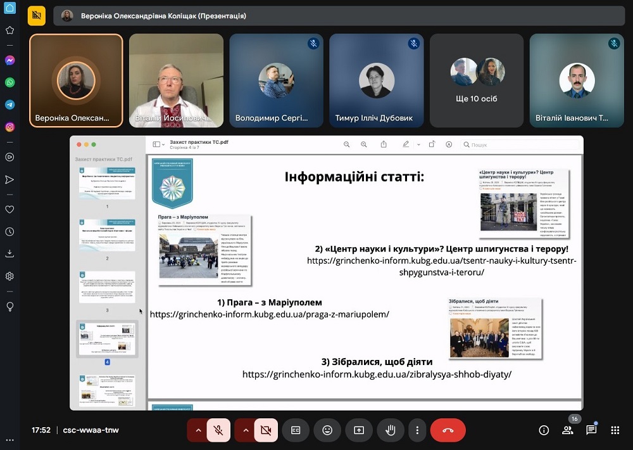The image size is (633, 450).
Task: Open Telegram in the browser sidebar
Action: (x=9, y=105)
